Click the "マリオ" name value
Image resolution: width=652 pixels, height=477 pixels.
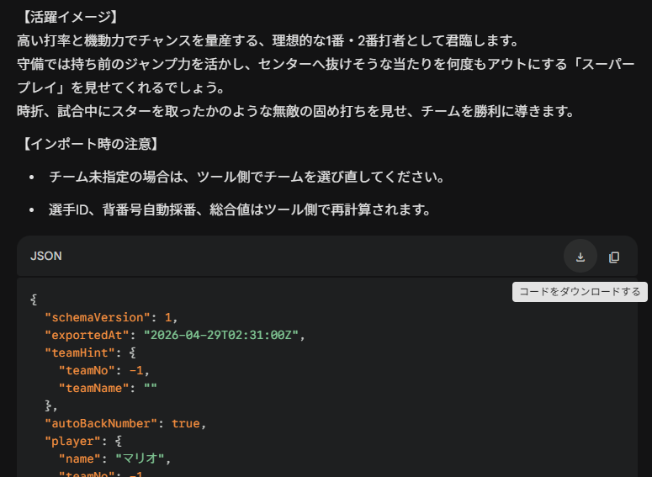coord(140,458)
